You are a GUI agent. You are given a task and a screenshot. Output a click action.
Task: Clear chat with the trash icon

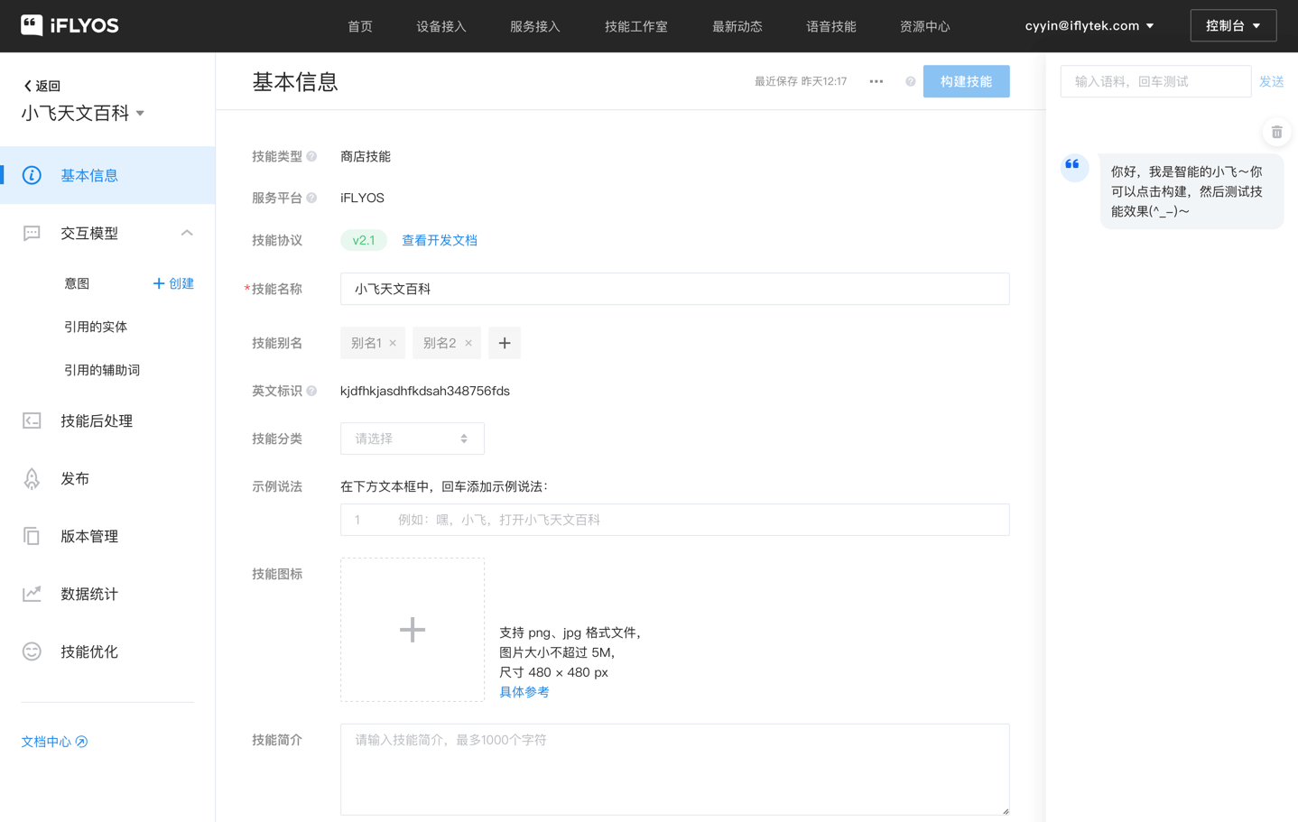pyautogui.click(x=1276, y=133)
